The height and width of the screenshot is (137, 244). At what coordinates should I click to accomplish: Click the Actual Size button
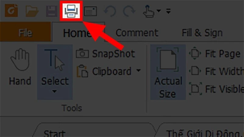168,72
